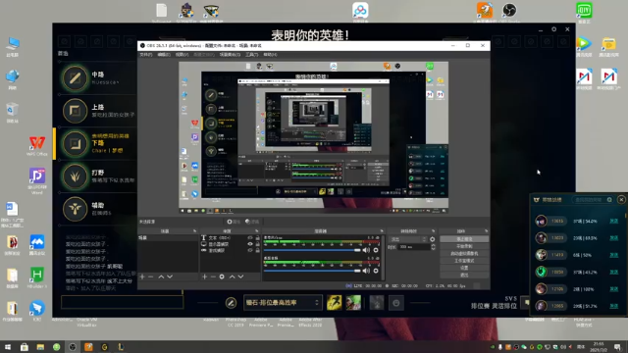628x353 pixels.
Task: Click the top streaming button in OBS controls
Action: 464,239
